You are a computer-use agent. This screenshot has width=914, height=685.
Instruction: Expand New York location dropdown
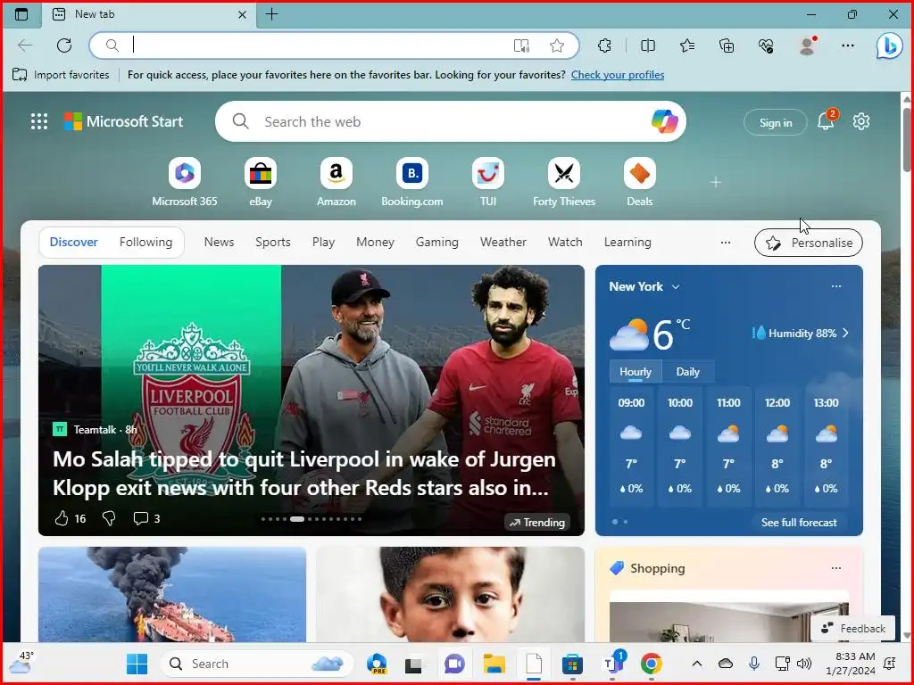pyautogui.click(x=676, y=286)
